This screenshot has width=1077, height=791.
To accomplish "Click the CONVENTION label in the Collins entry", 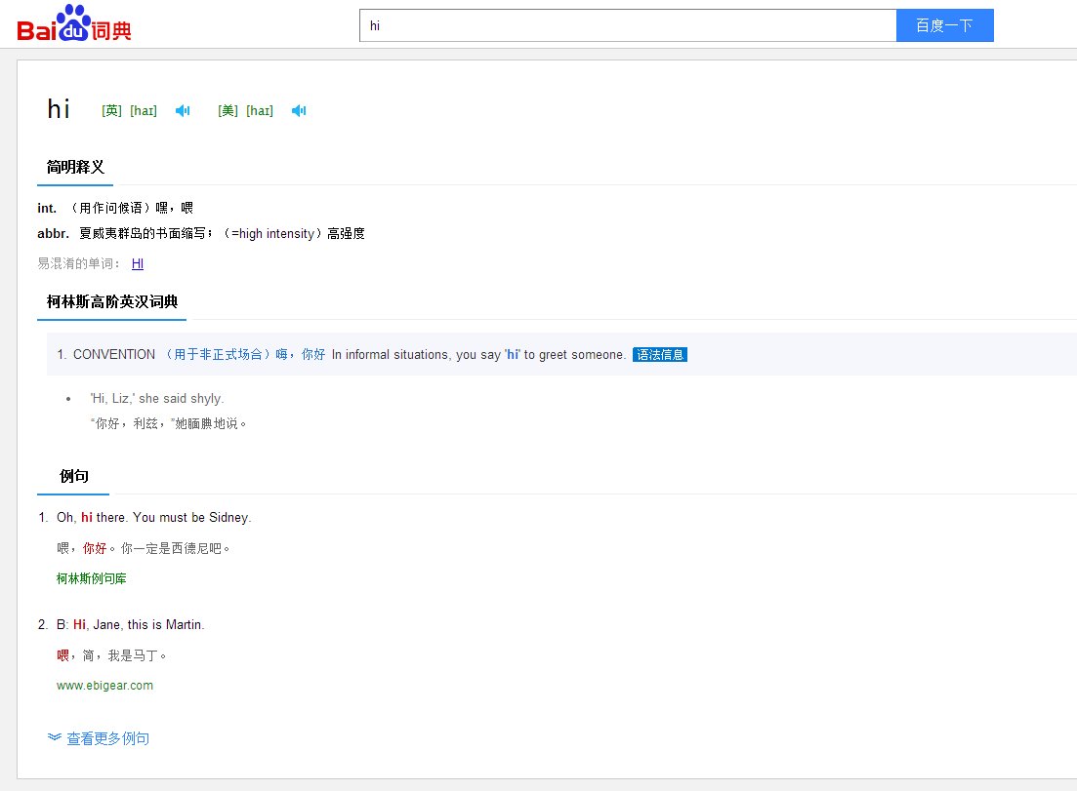I will (114, 355).
